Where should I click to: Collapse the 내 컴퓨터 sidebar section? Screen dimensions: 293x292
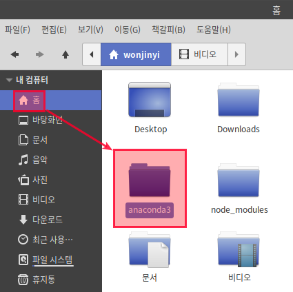pos(9,80)
